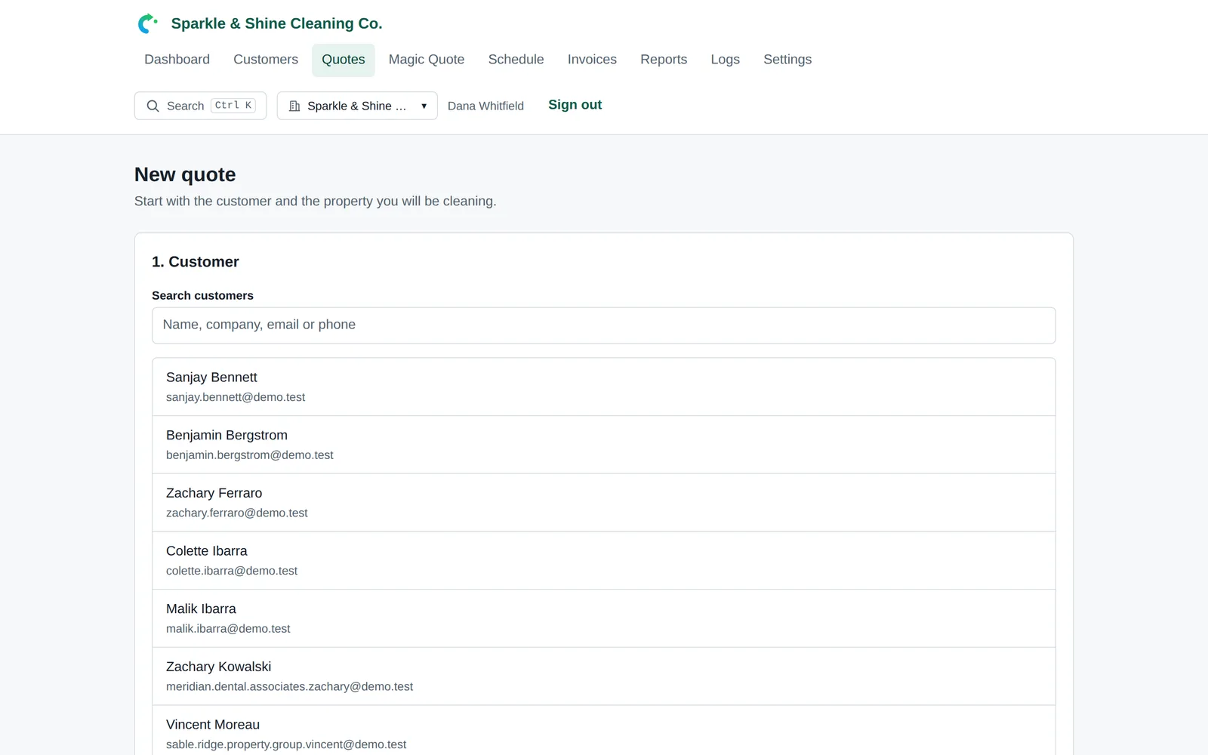The height and width of the screenshot is (755, 1208).
Task: Go to the Settings tab
Action: [x=787, y=60]
